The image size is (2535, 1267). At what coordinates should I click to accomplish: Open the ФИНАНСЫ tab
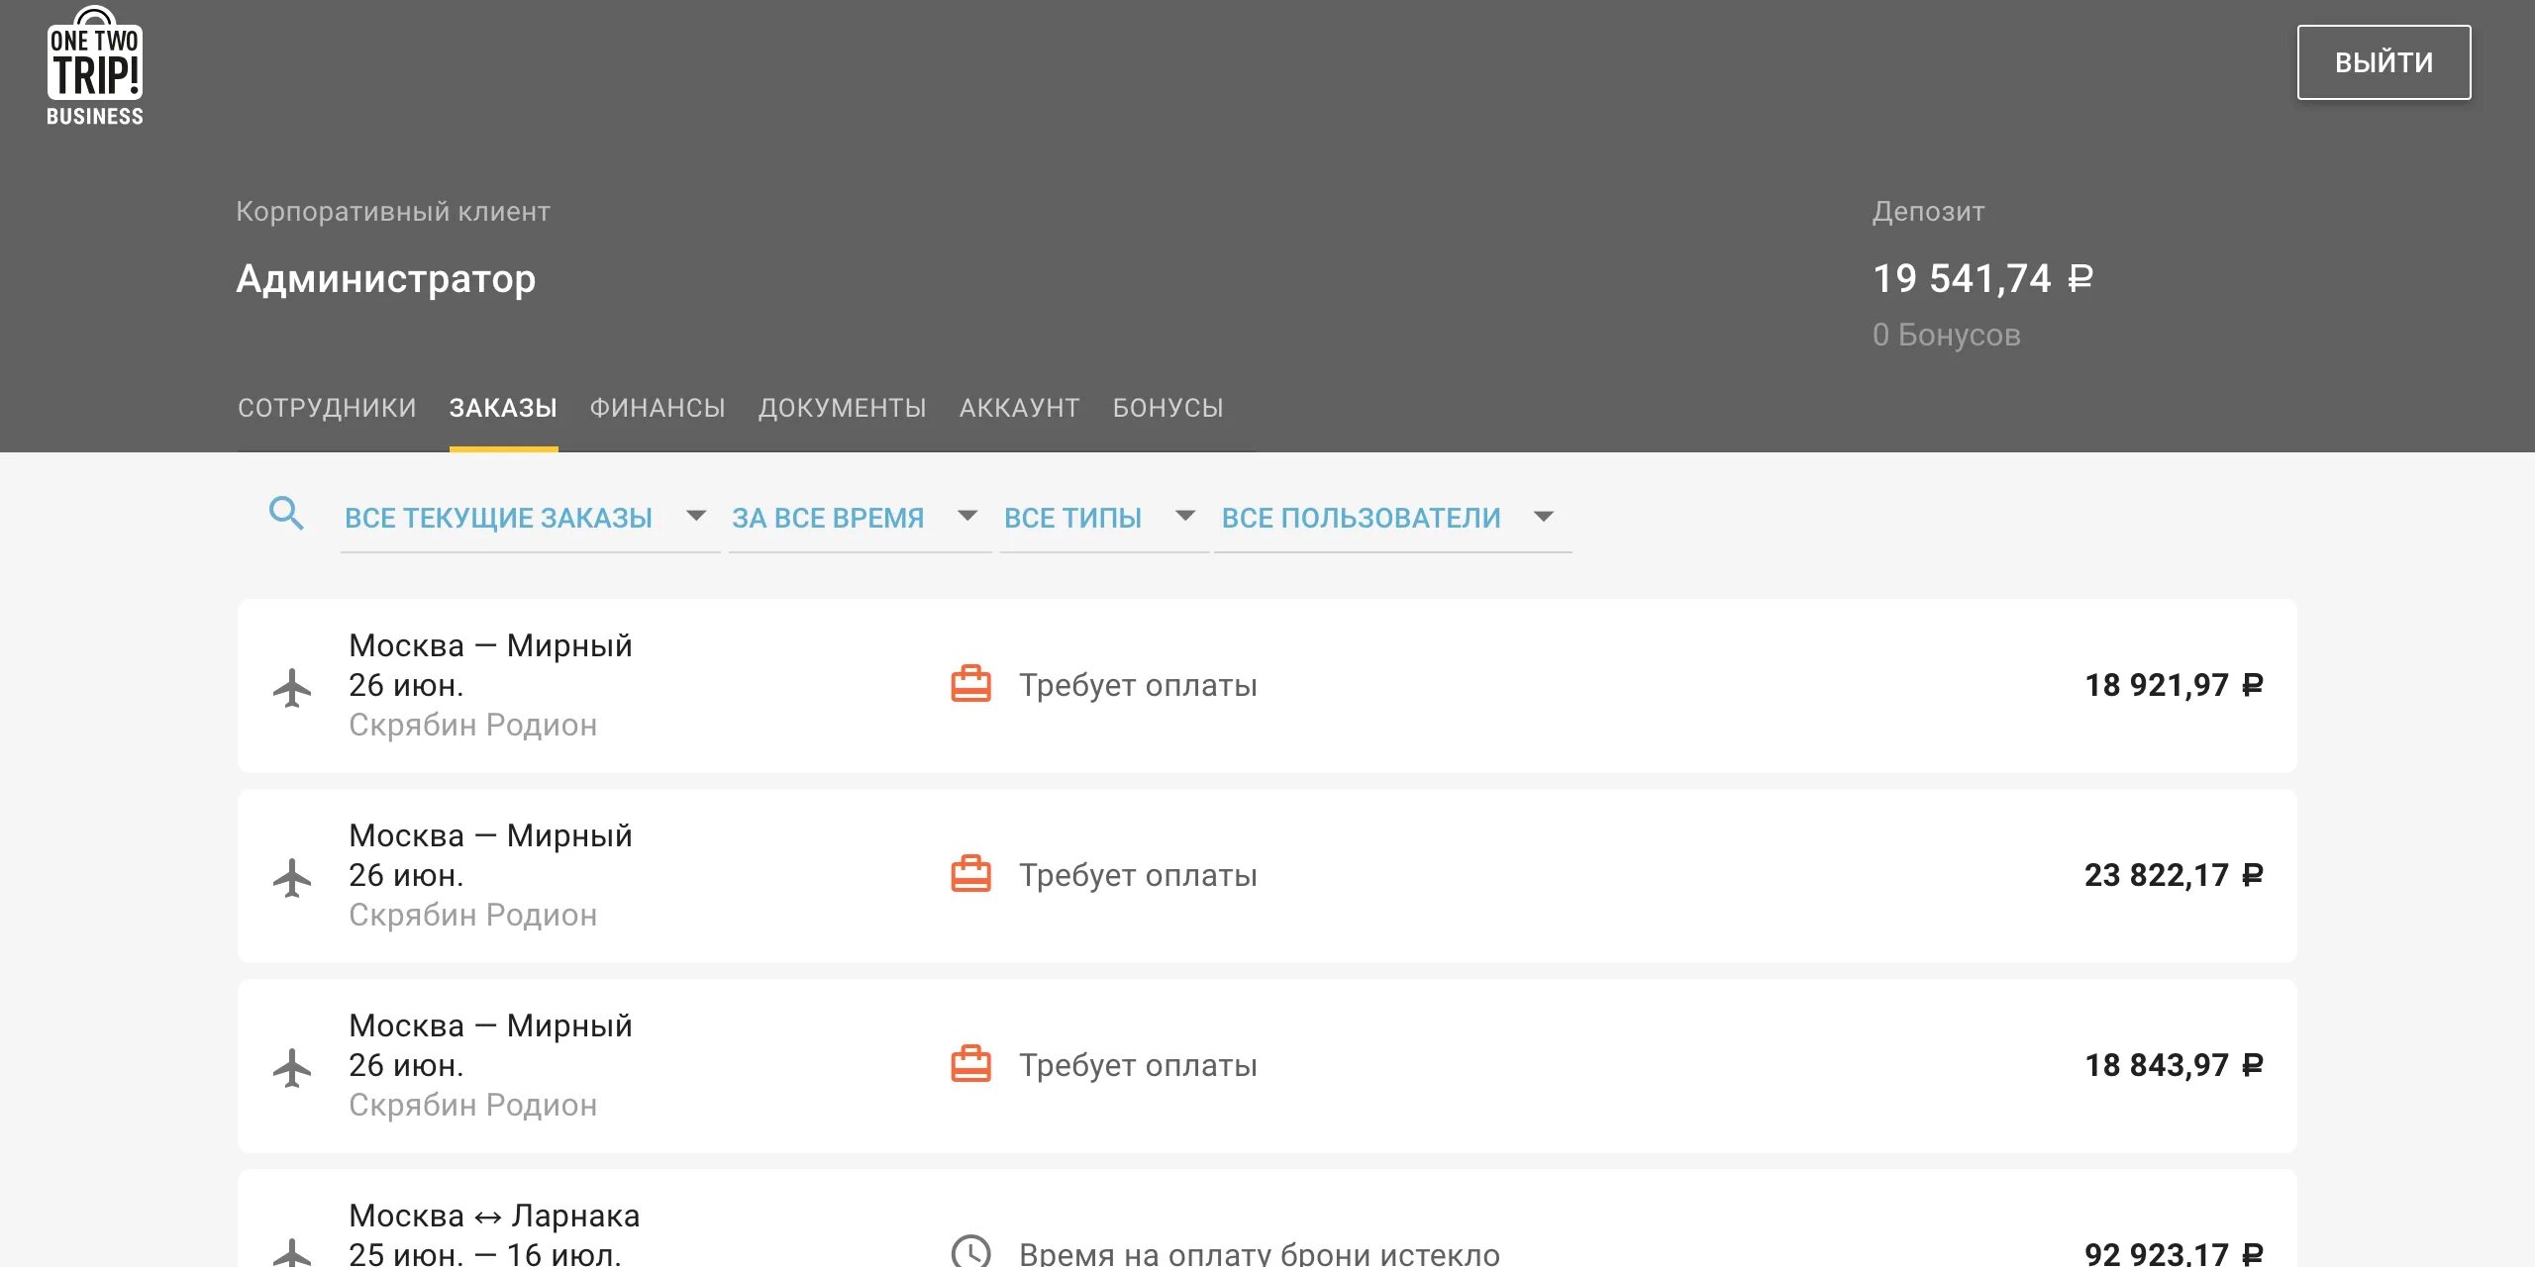click(x=658, y=408)
